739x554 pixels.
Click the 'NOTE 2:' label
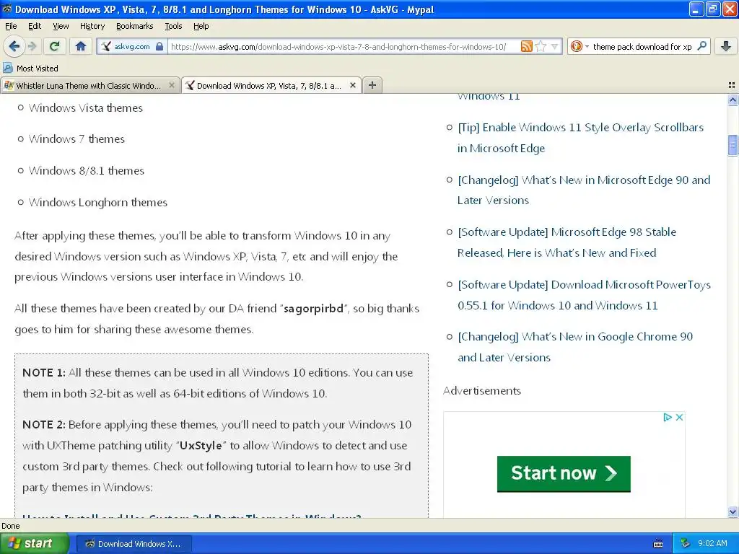click(x=44, y=424)
